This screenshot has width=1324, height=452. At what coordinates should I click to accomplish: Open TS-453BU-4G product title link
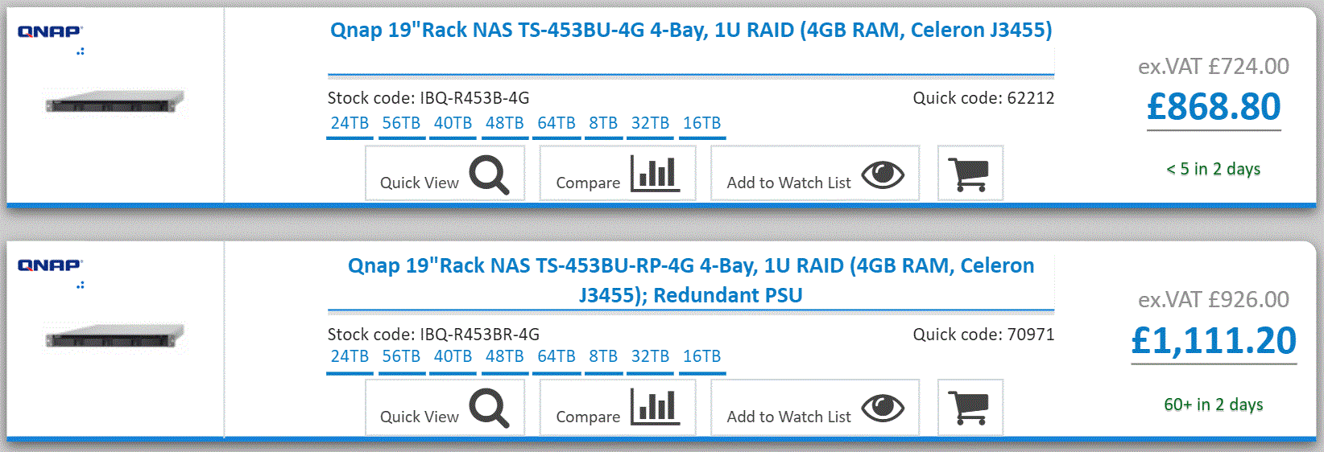(691, 31)
